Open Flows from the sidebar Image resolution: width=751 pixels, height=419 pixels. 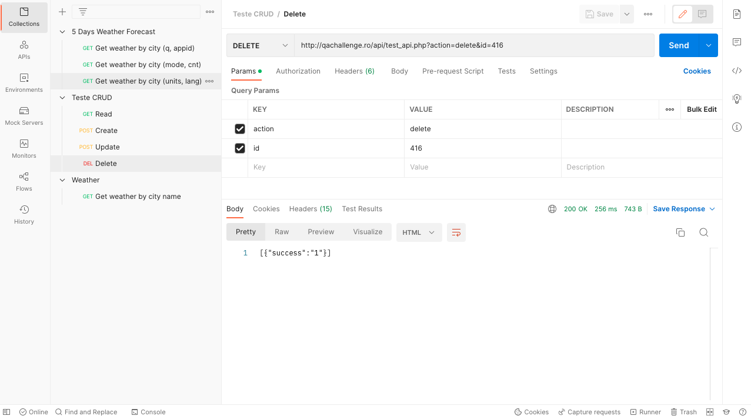point(24,182)
